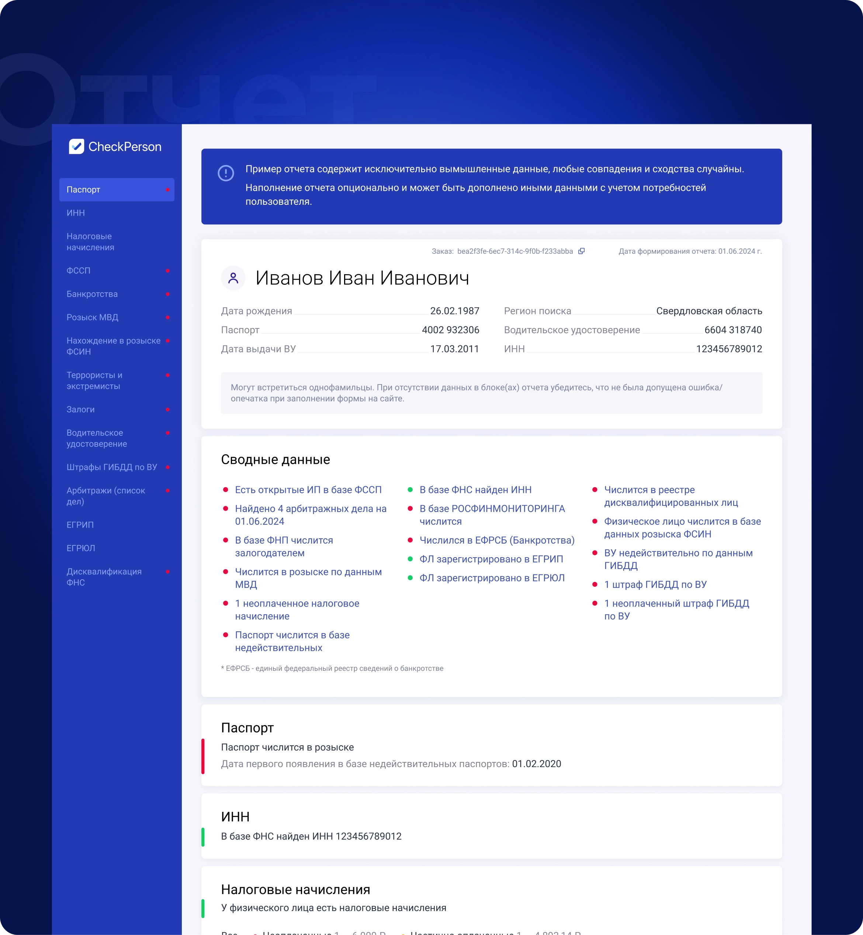Click the red indicator beside Банкротства
Screen dimensions: 863x935
168,294
